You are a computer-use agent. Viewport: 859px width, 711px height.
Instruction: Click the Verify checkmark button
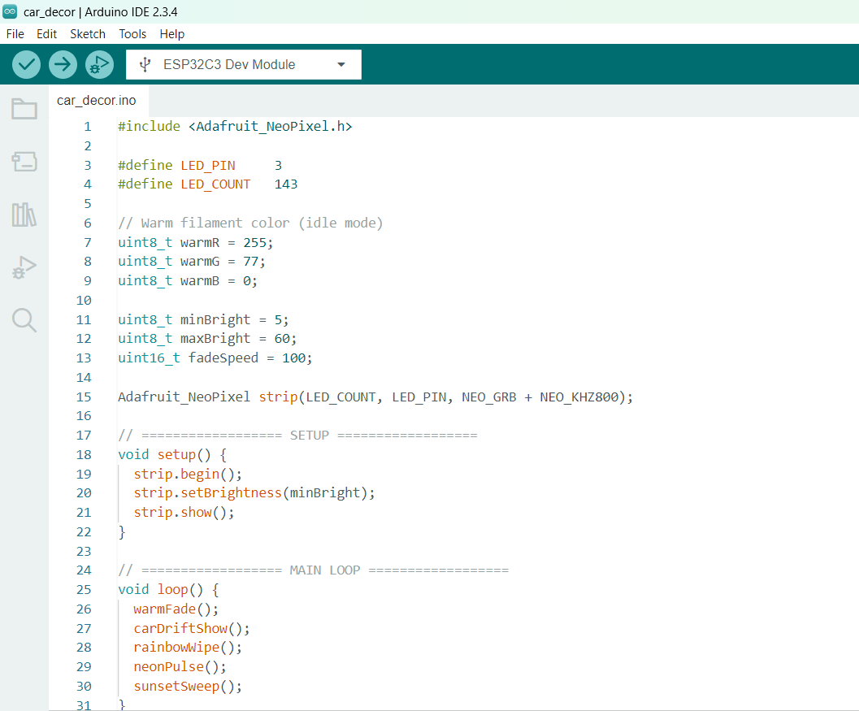(26, 65)
